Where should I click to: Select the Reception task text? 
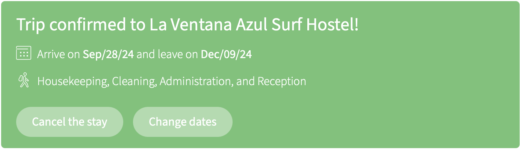281,81
